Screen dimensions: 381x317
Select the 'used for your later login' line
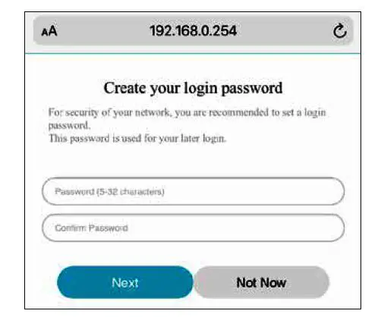click(137, 138)
